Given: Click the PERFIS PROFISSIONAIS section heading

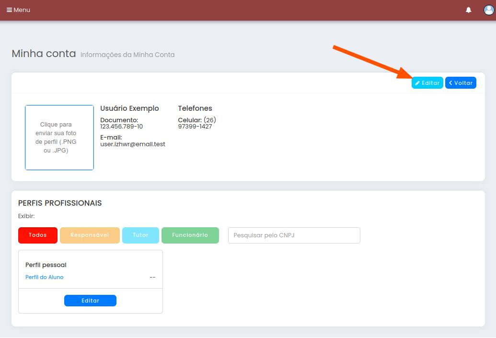Looking at the screenshot, I should click(60, 203).
